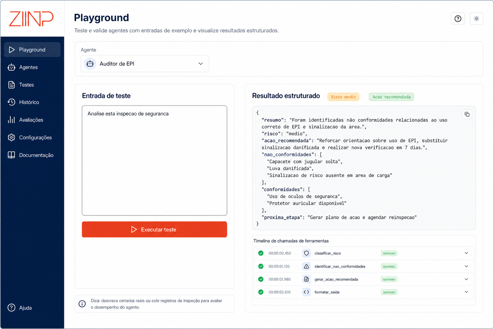Image resolution: width=494 pixels, height=329 pixels.
Task: Expand the identificar_nao_conformidades tool call
Action: (x=466, y=266)
